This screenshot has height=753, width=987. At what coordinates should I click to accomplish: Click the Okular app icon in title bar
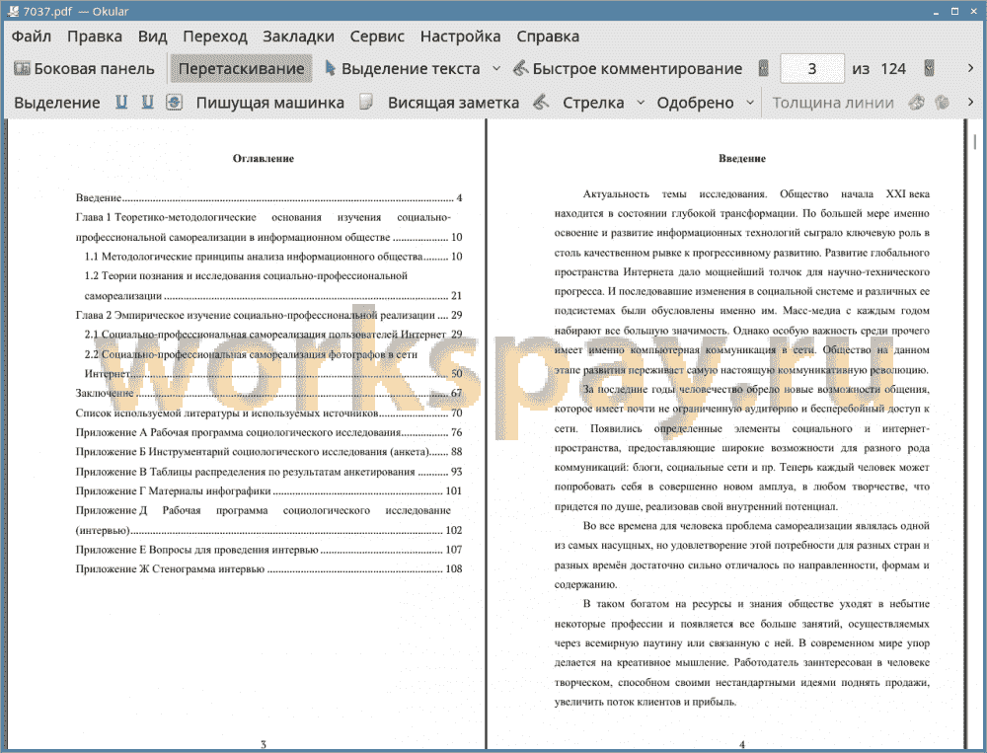[13, 11]
